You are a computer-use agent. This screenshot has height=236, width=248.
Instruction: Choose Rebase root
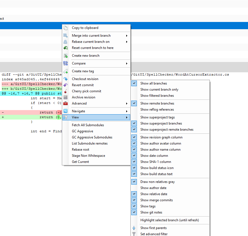tap(96, 150)
